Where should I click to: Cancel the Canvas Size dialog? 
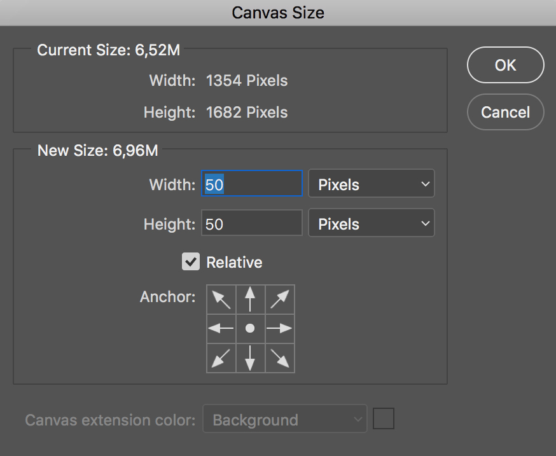coord(505,112)
